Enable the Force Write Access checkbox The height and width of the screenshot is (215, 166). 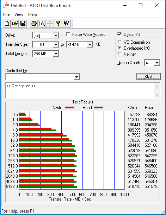point(68,34)
